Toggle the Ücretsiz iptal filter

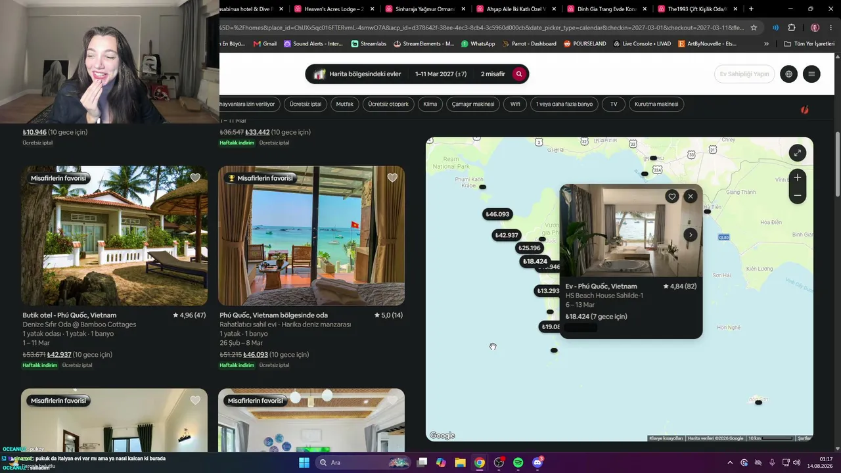(306, 104)
